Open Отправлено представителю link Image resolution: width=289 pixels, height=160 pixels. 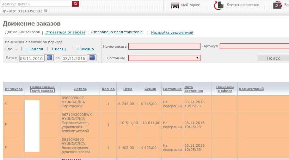tap(117, 32)
